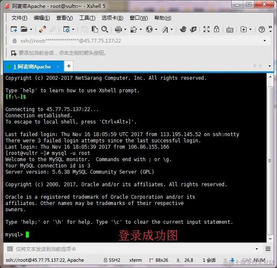The image size is (277, 268).
Task: Click terminal scrollbar up arrow
Action: click(x=270, y=77)
